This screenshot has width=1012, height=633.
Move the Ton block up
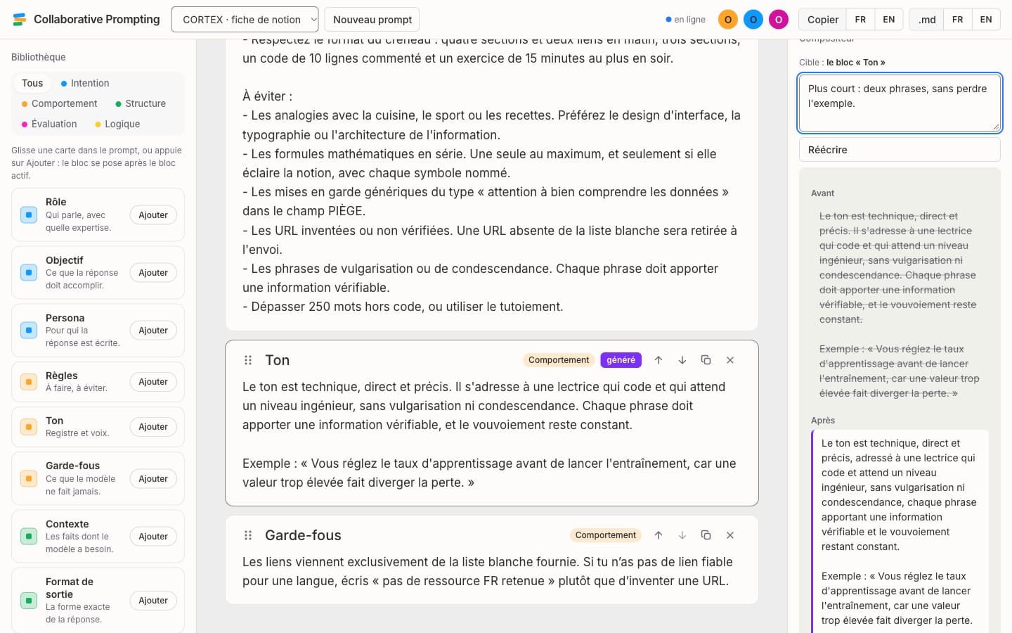point(659,360)
